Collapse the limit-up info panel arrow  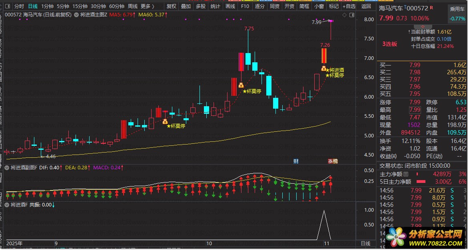click(x=423, y=27)
